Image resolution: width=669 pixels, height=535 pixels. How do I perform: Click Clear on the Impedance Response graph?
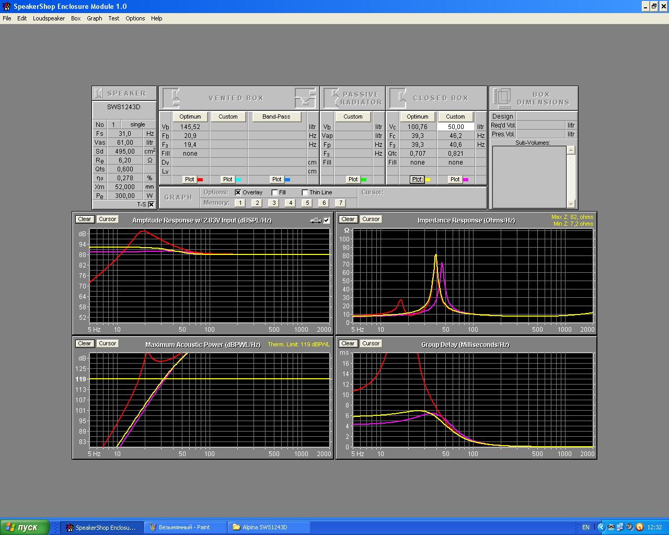[348, 219]
